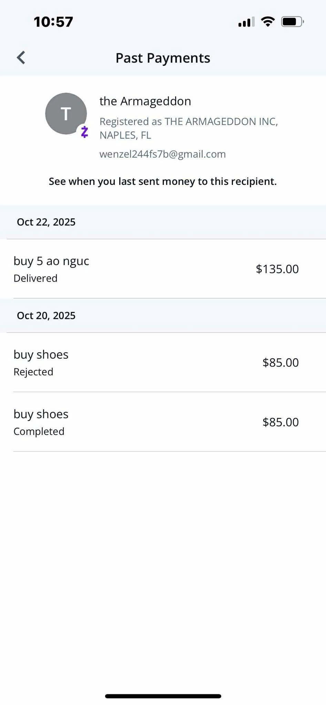Image resolution: width=326 pixels, height=705 pixels.
Task: Tap the gray T avatar circle
Action: pos(66,114)
